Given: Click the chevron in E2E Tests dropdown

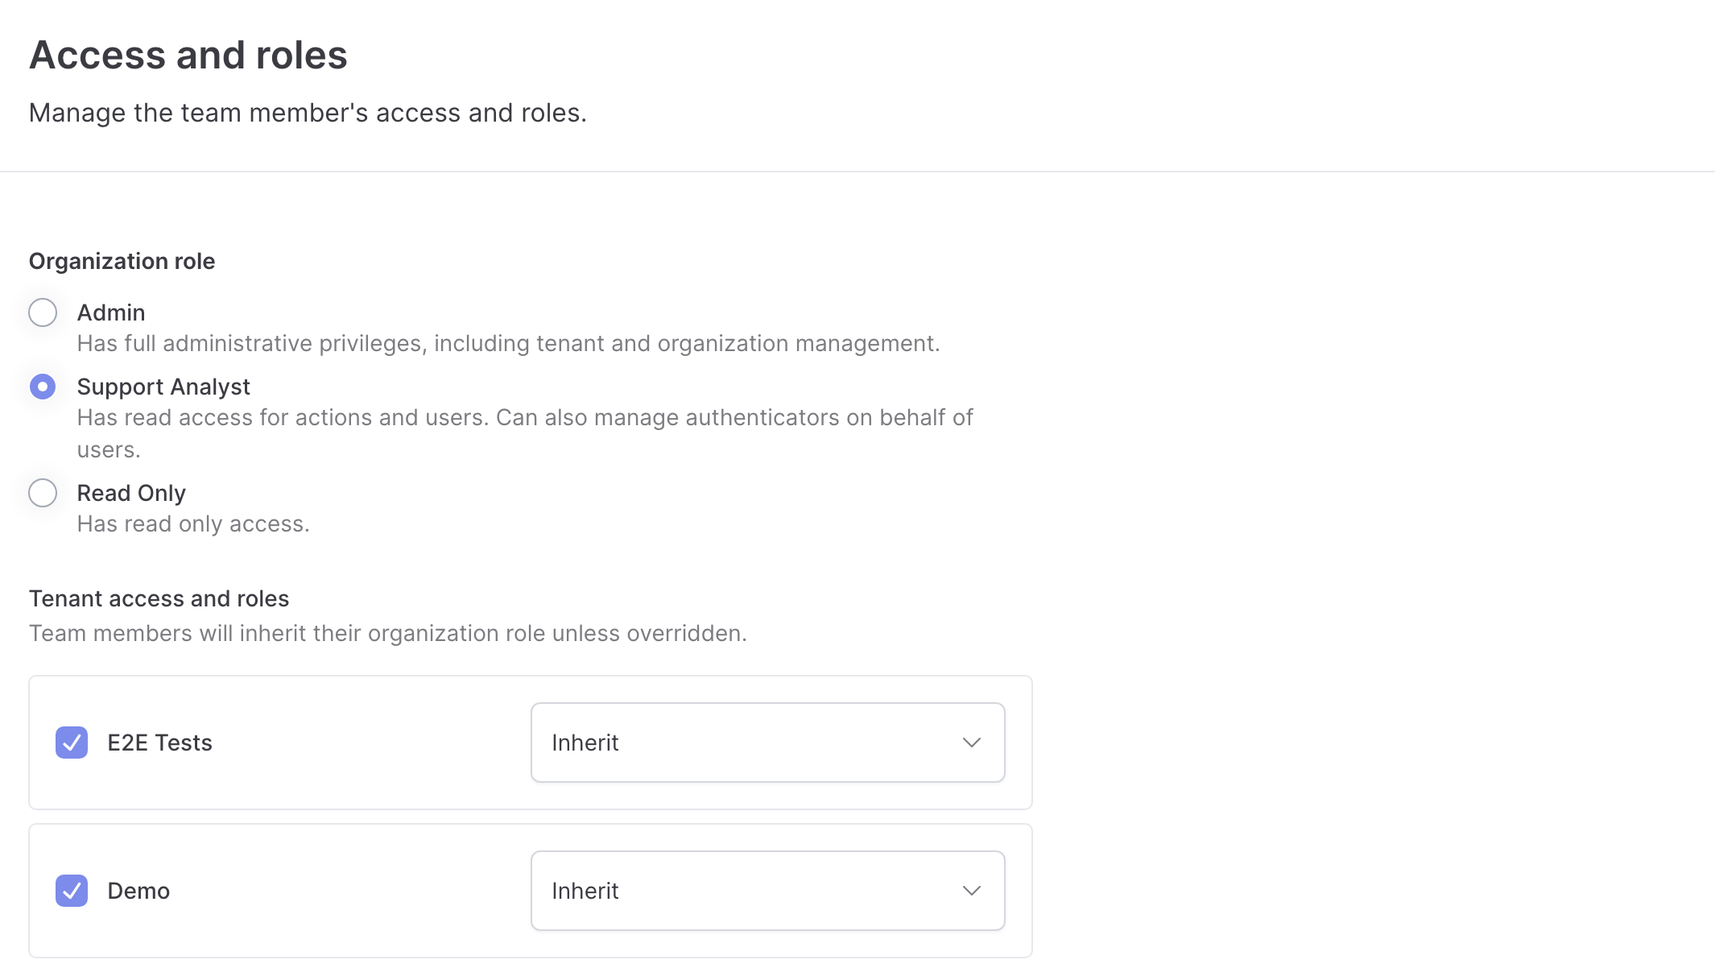Looking at the screenshot, I should coord(972,743).
